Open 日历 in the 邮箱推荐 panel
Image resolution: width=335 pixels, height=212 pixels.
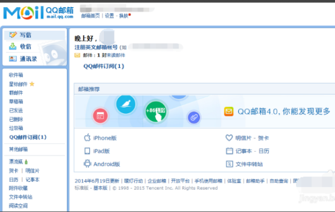pos(264,151)
